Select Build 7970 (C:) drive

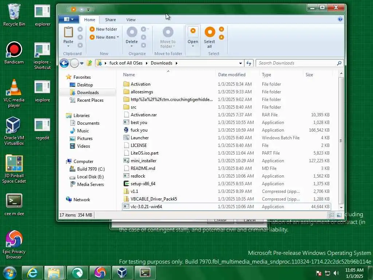(x=91, y=169)
